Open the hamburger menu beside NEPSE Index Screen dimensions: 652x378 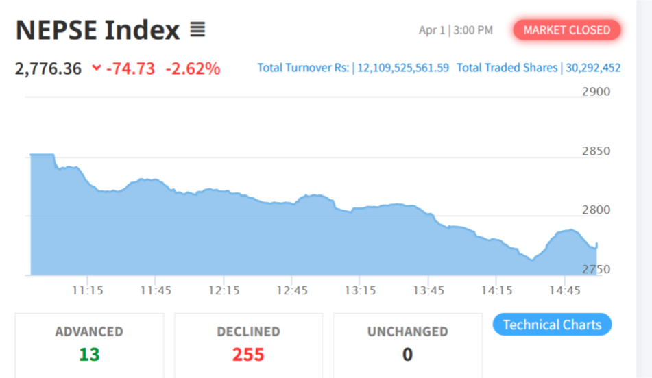(197, 29)
